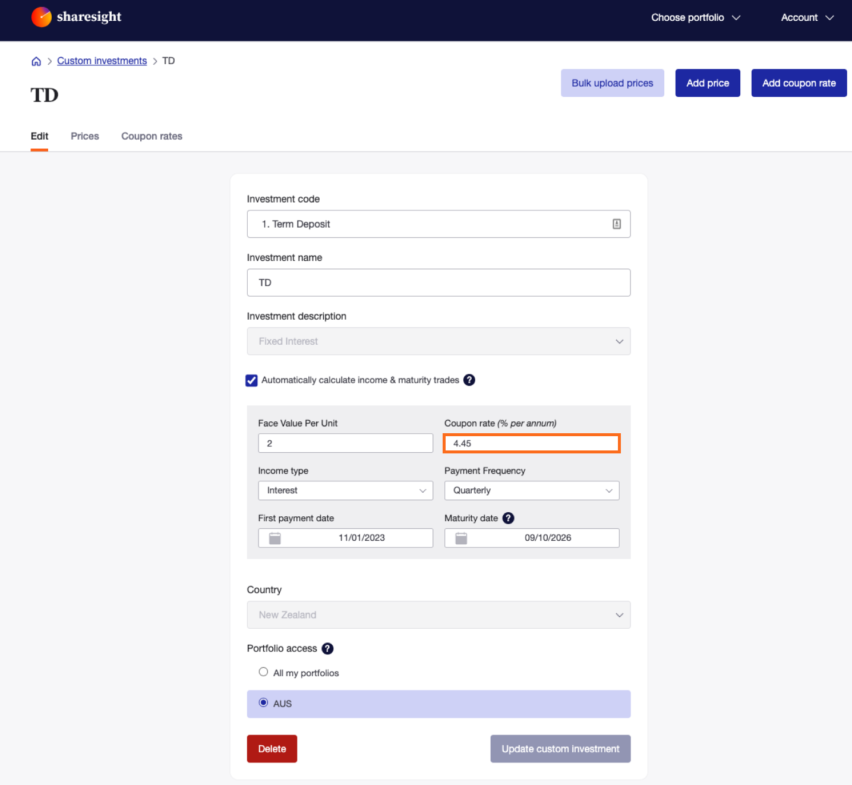Switch to the Prices tab
This screenshot has height=785, width=852.
coord(85,136)
